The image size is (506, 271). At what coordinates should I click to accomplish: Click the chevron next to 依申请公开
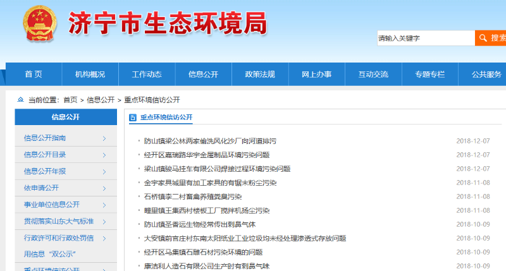click(104, 188)
